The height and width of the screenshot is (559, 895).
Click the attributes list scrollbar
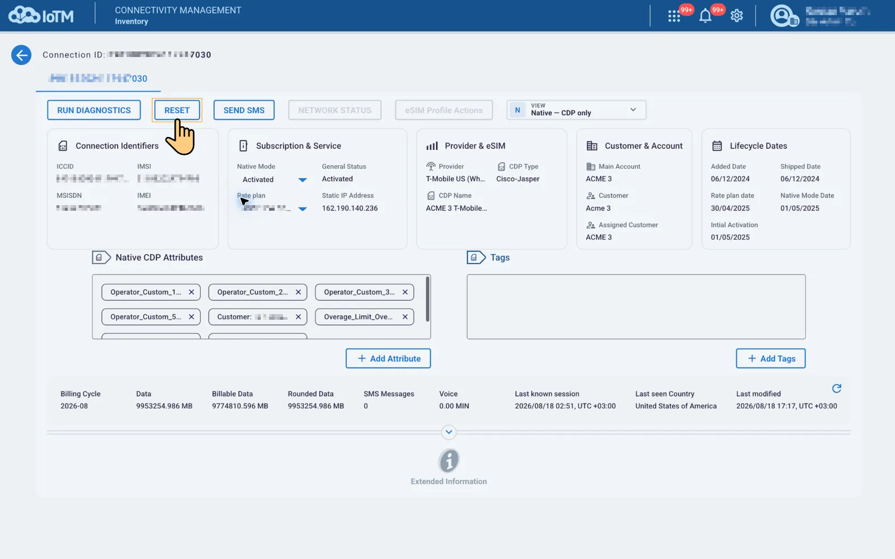pos(428,299)
